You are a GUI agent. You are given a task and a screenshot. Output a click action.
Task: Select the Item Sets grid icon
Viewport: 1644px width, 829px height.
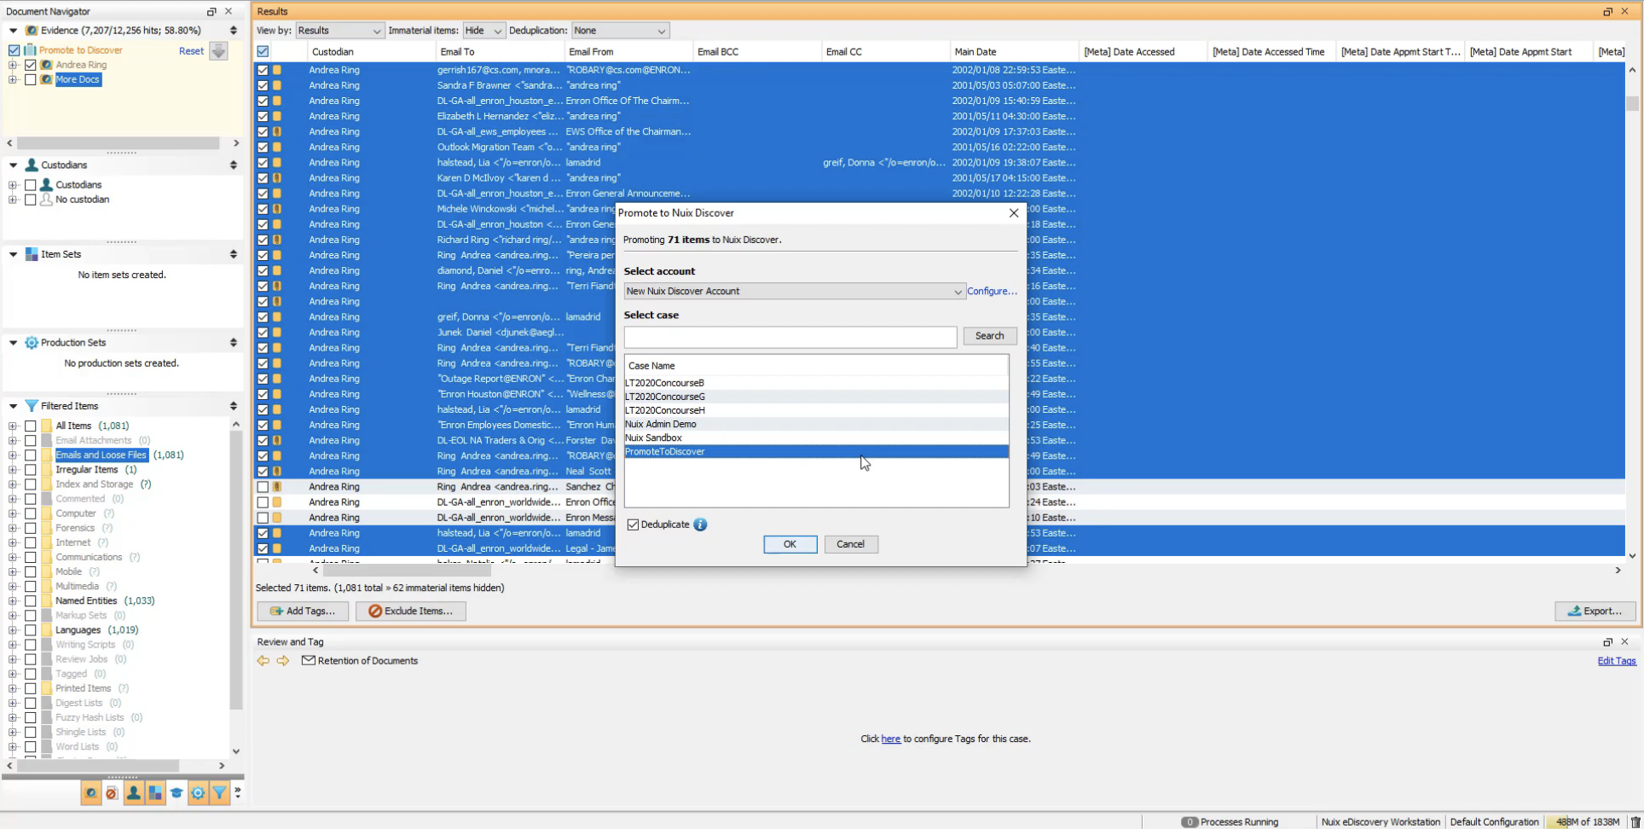tap(155, 793)
